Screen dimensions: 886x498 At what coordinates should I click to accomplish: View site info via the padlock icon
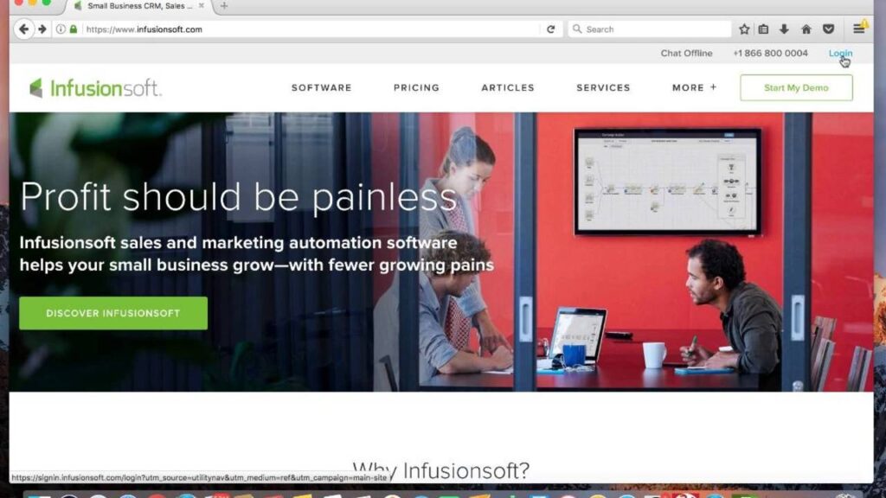point(74,29)
